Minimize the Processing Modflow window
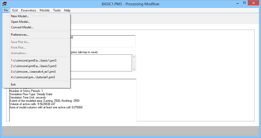The height and width of the screenshot is (138, 261). pyautogui.click(x=238, y=3)
